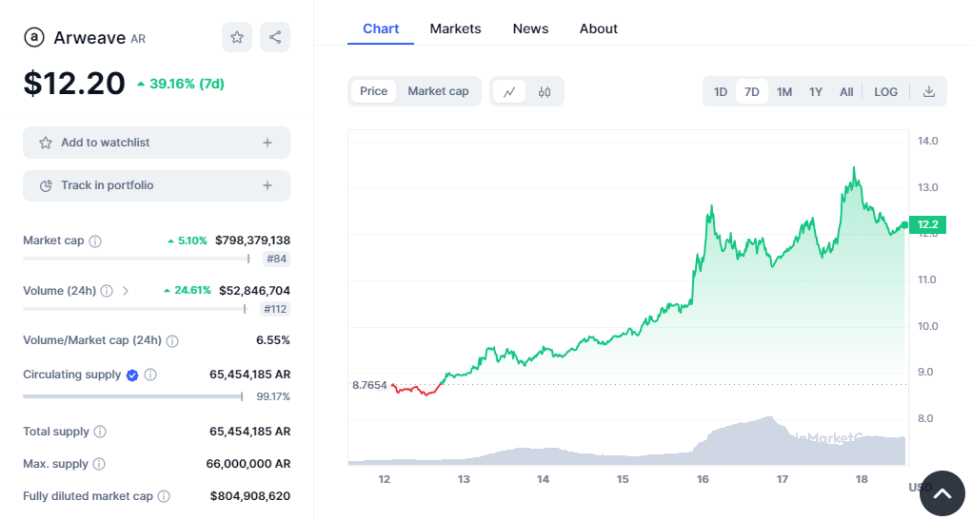Click the 8.7654 opening price label

[369, 385]
